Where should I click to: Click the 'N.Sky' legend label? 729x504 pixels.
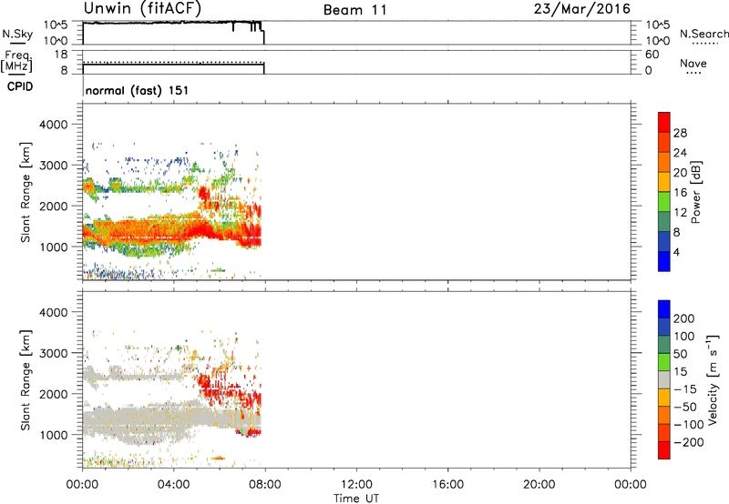(x=17, y=34)
